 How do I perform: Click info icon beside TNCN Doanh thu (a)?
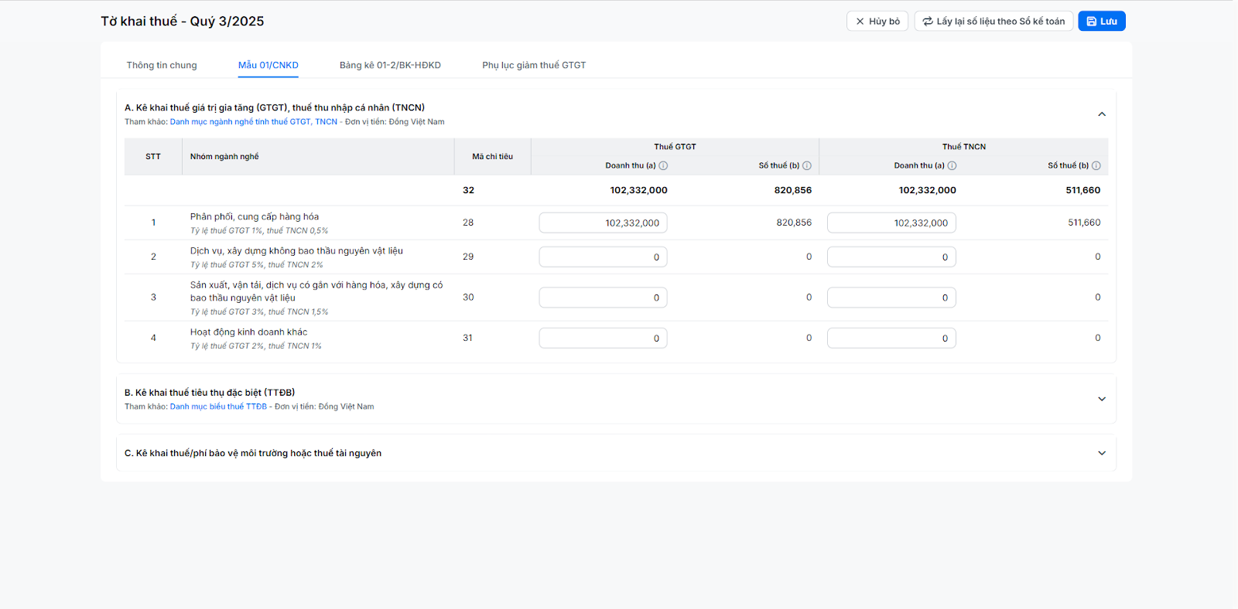tap(952, 165)
